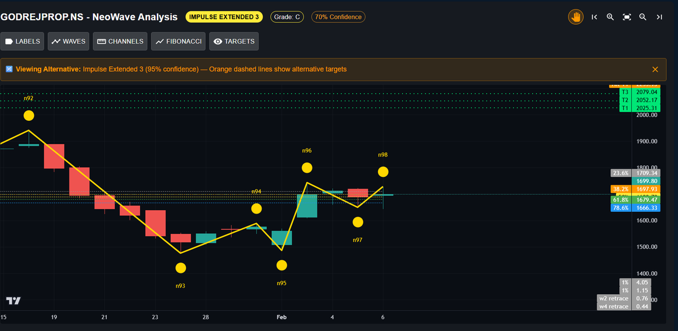Click the shuffle icon in the alternative banner
Screen dimensions: 678x331
9,69
